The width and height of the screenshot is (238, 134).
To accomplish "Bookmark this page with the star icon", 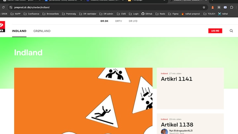I will (204, 7).
